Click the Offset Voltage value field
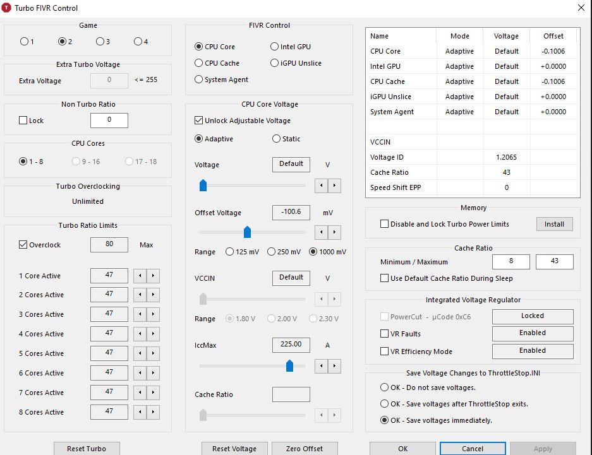The width and height of the screenshot is (592, 455). (291, 212)
